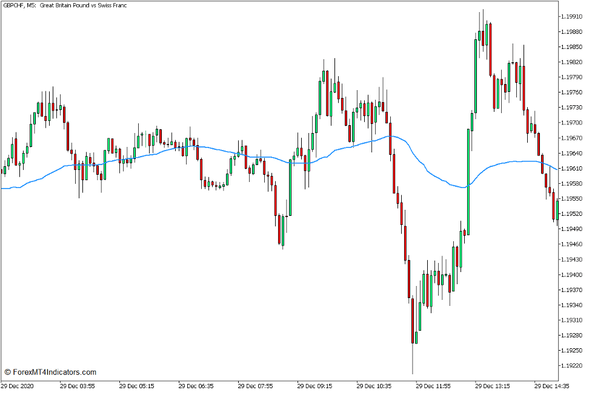Select the 29 Dec 03:55 axis timestamp
The image size is (592, 393).
(x=76, y=385)
